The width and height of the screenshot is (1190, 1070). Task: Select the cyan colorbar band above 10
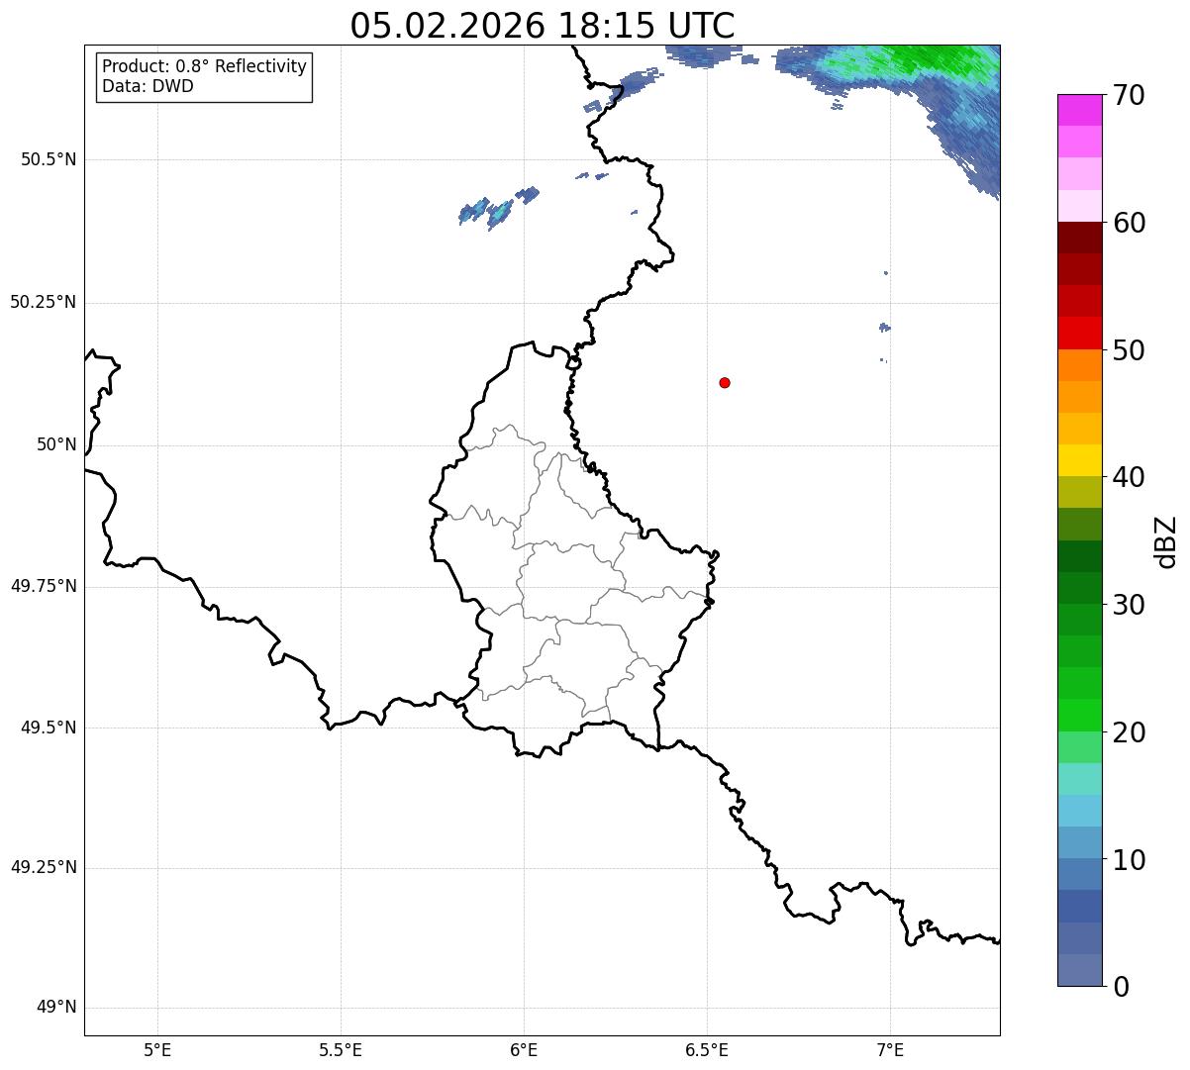[1079, 811]
